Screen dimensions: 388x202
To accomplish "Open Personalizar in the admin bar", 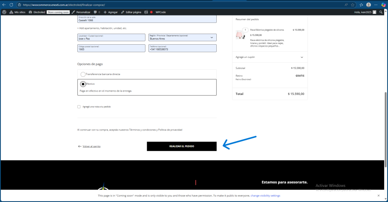I will [x=81, y=12].
